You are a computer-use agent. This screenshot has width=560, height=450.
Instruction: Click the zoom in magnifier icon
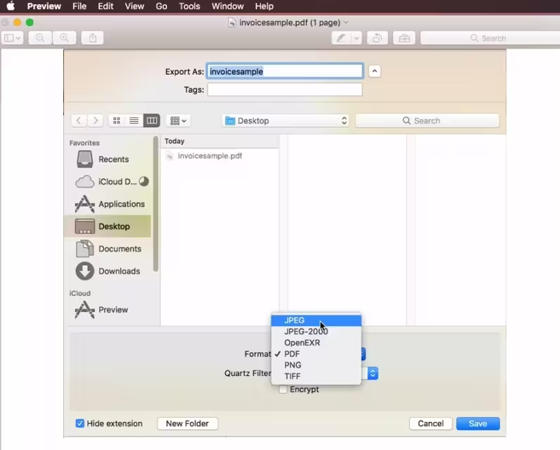click(64, 38)
